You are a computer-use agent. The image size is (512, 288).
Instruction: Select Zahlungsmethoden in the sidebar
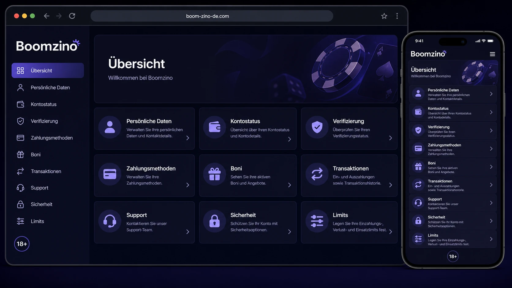(48, 138)
